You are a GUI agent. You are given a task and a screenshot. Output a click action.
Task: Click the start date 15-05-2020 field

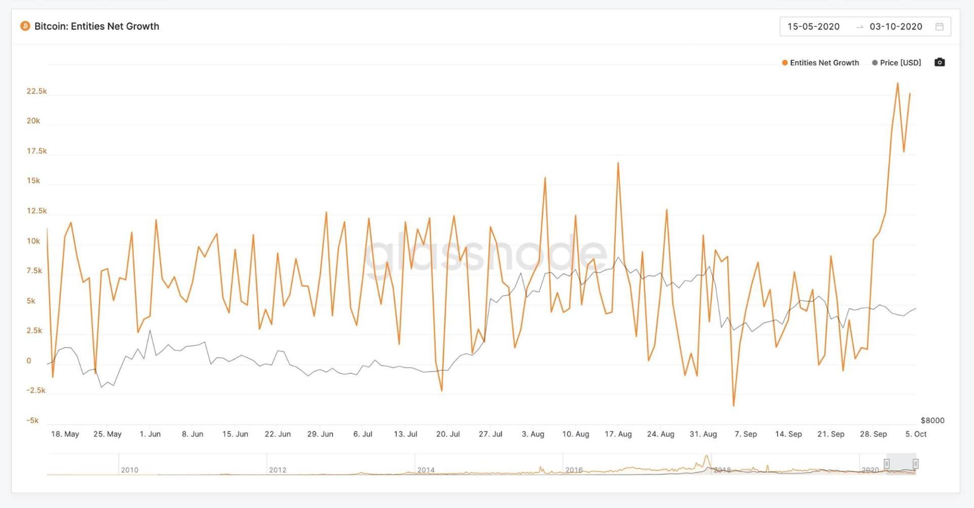pyautogui.click(x=813, y=27)
